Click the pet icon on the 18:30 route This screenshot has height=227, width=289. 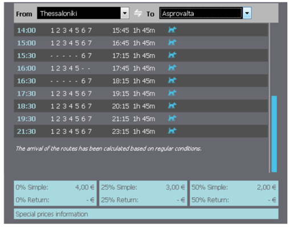pos(172,106)
